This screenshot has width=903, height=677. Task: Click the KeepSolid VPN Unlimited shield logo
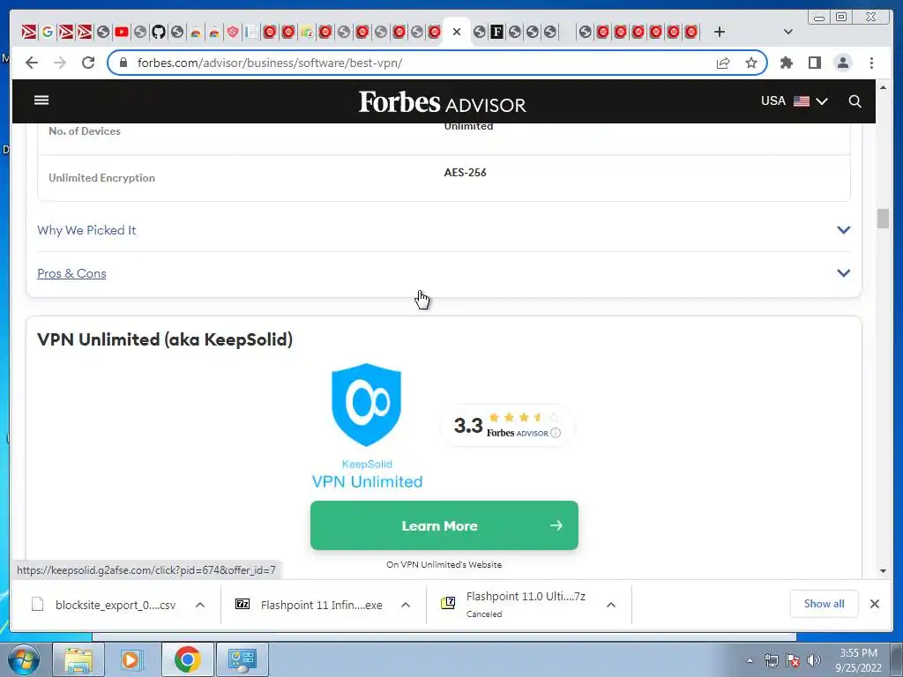pos(367,426)
